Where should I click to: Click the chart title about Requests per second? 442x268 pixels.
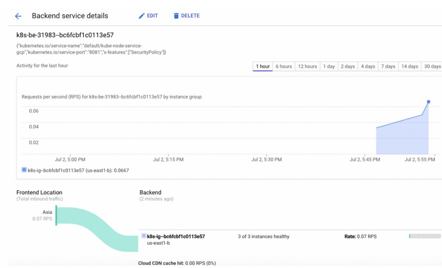click(x=112, y=97)
